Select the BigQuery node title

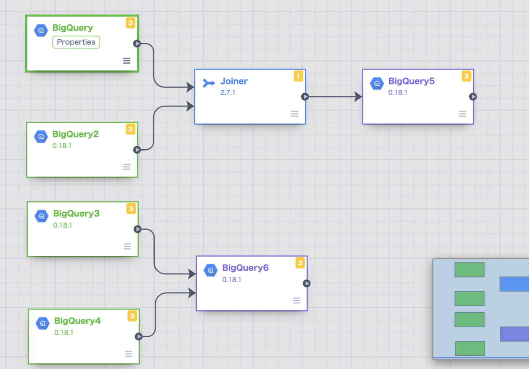(x=73, y=28)
